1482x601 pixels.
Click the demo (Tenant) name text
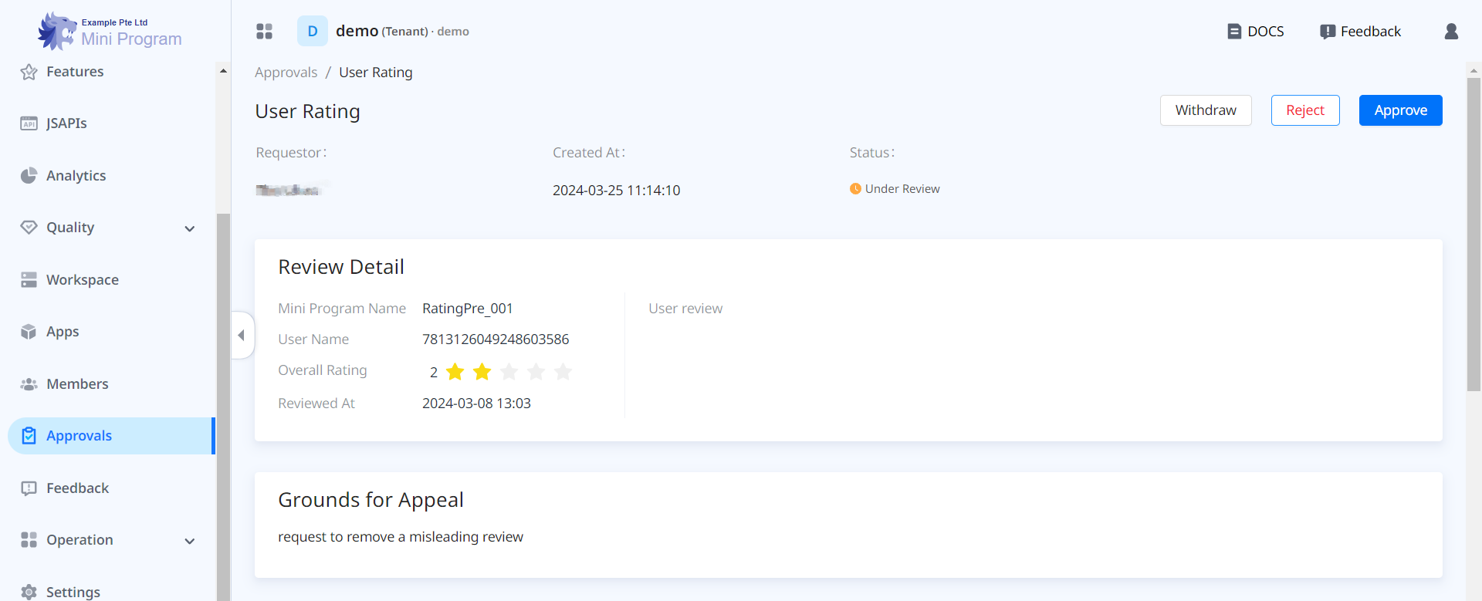pyautogui.click(x=382, y=31)
